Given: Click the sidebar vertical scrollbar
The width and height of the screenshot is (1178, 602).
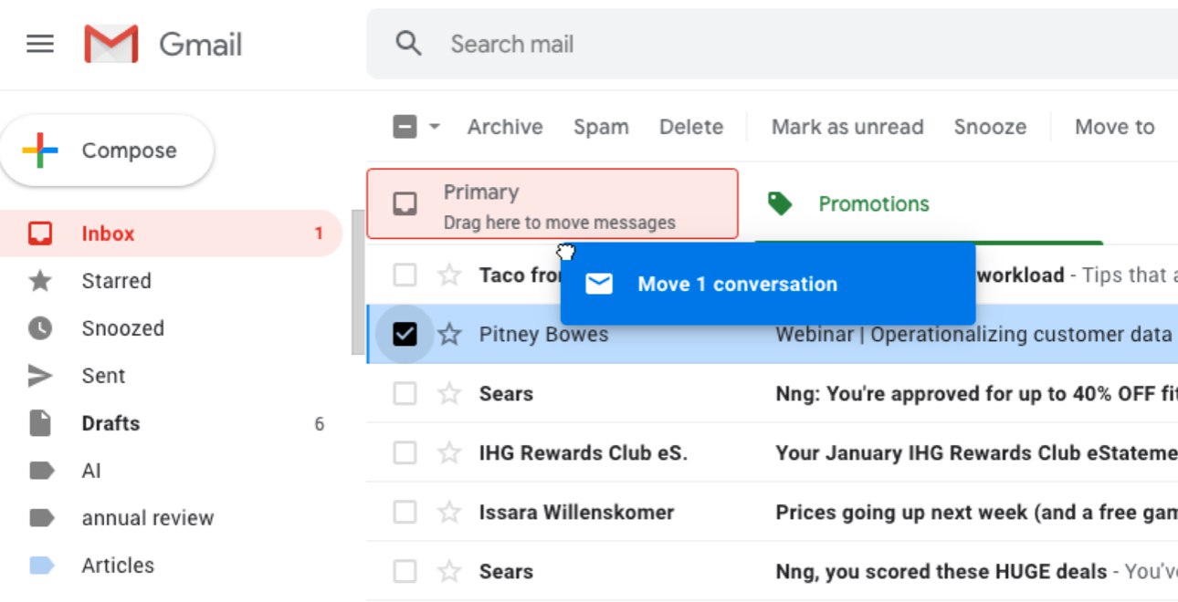Looking at the screenshot, I should click(357, 283).
